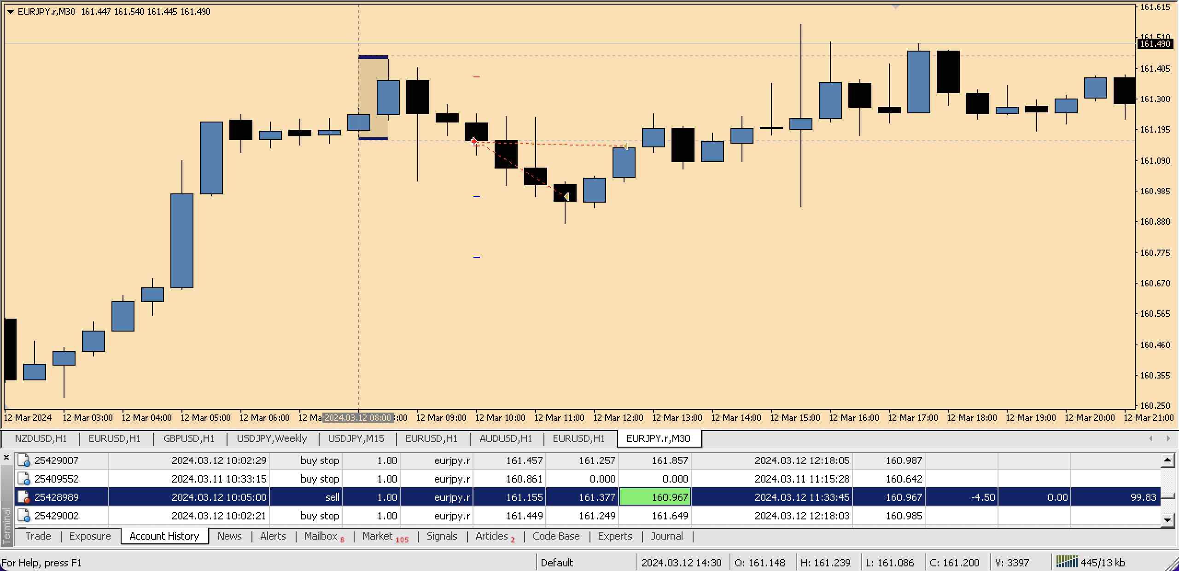Viewport: 1179px width, 571px height.
Task: Open the Mailbox tab showing 8 messages
Action: click(x=320, y=536)
